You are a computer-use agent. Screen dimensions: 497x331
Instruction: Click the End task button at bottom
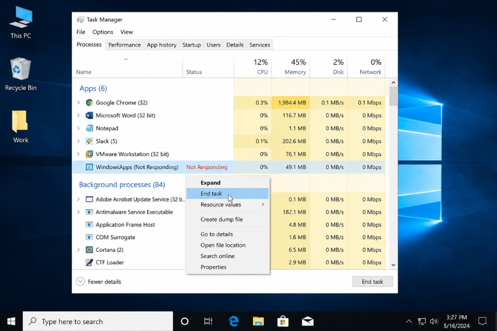coord(372,281)
